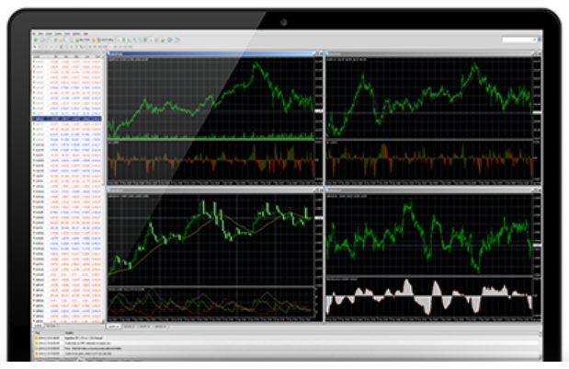This screenshot has width=569, height=369.
Task: Click the Symbol column header in Market Watch
Action: (37, 57)
